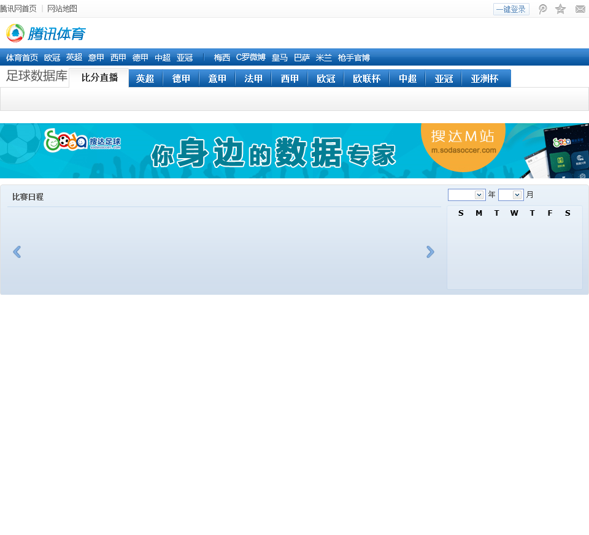Switch to the 中超 database tab

pyautogui.click(x=407, y=78)
